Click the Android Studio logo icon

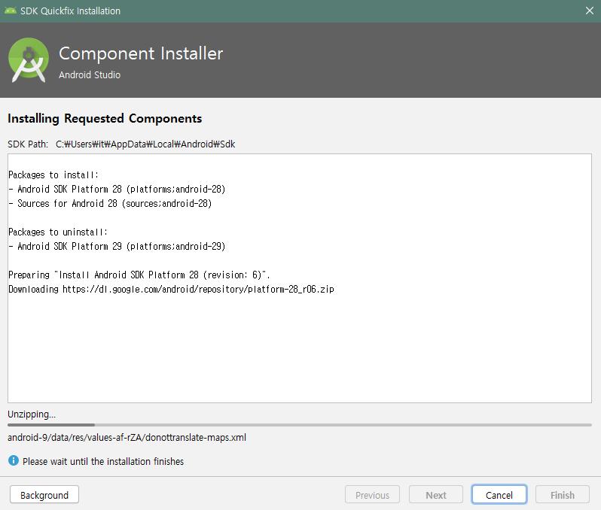pos(29,59)
